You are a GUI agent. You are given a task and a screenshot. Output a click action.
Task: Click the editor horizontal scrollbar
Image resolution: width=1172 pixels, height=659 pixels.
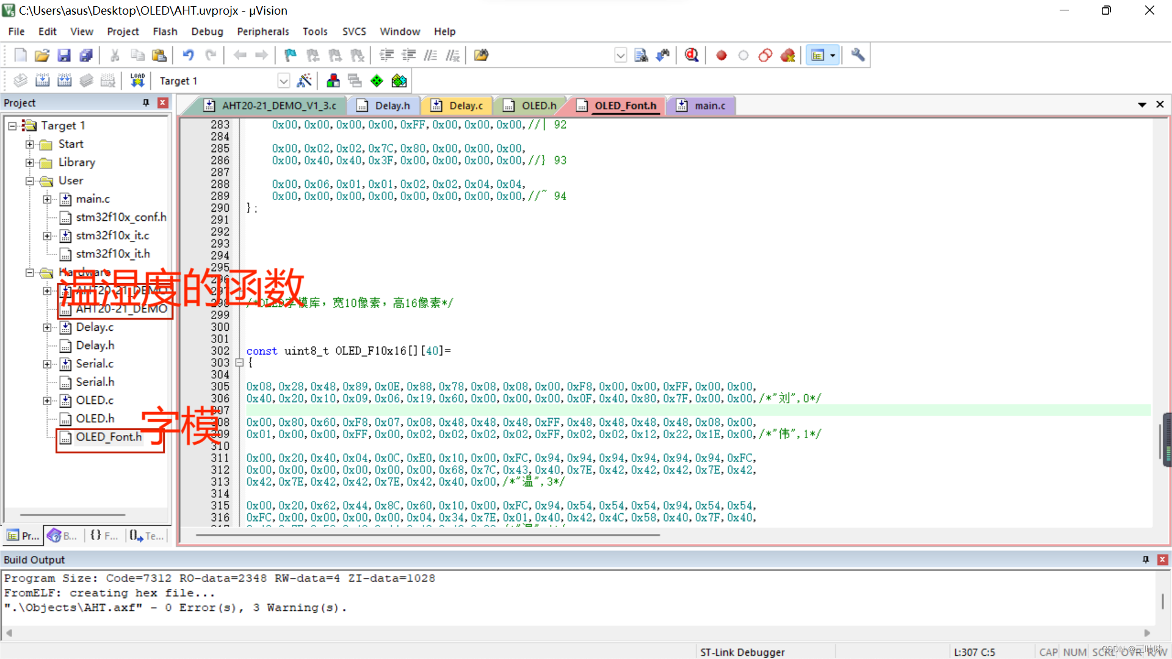coord(427,535)
